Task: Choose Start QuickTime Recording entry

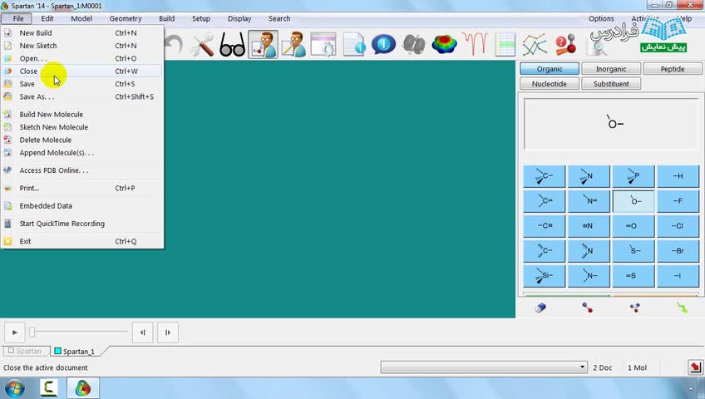Action: click(x=81, y=224)
